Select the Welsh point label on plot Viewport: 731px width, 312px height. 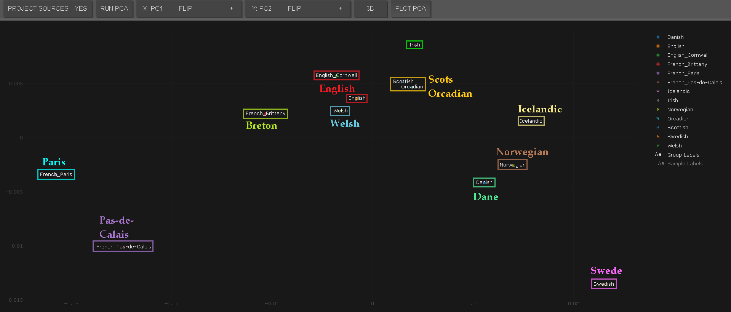tap(340, 111)
